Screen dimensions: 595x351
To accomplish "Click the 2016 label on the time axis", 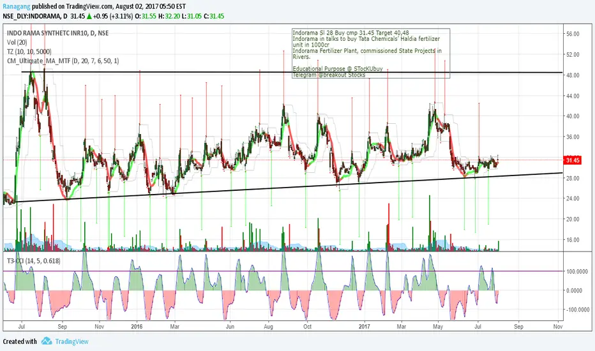I will point(136,326).
